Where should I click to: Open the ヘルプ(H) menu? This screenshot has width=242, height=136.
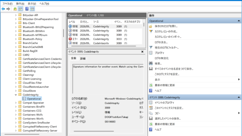click(44, 3)
